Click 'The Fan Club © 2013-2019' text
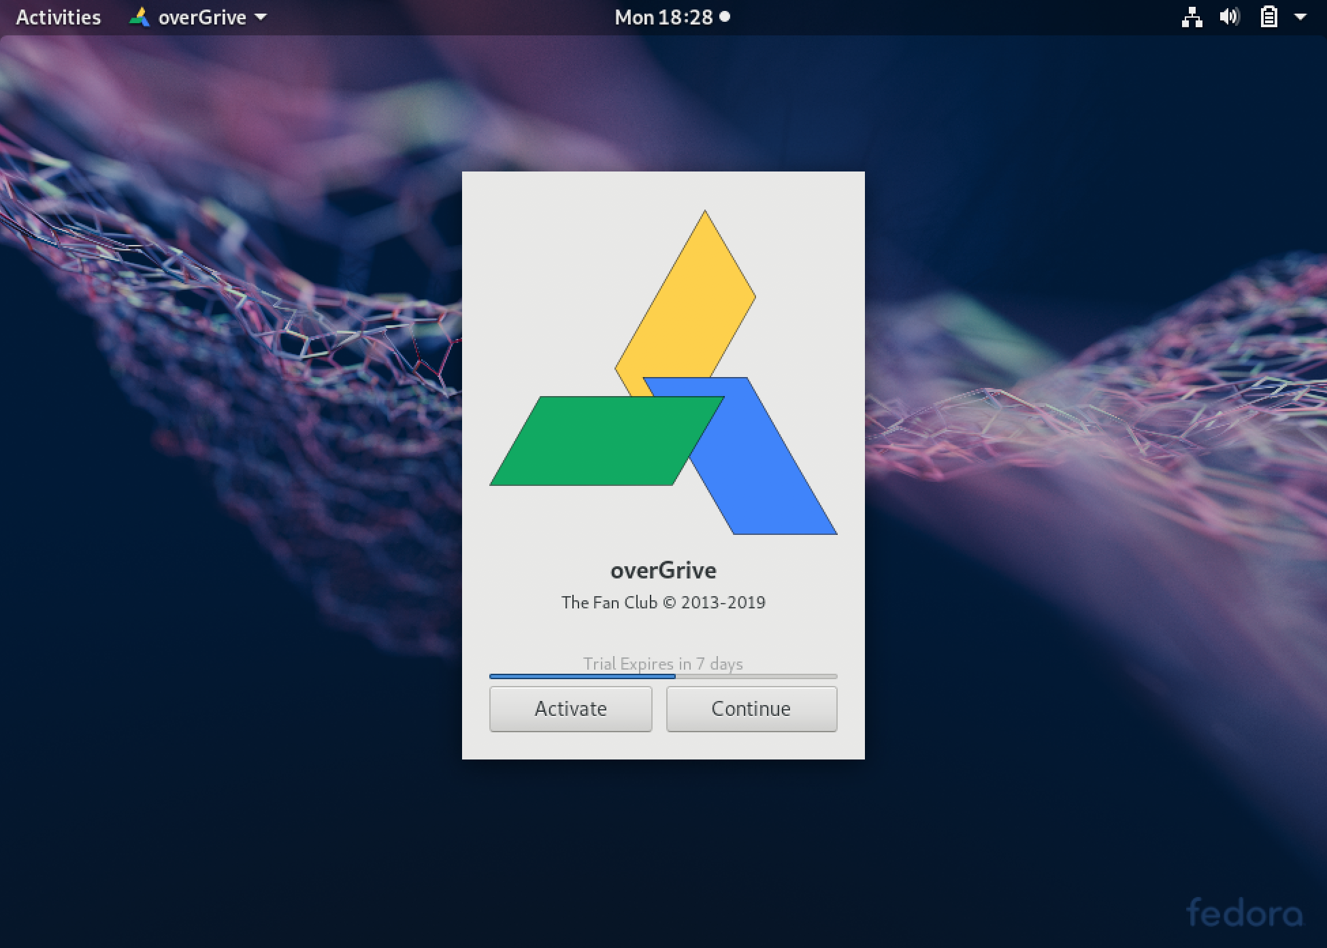Screen dimensions: 1327x948 (663, 602)
